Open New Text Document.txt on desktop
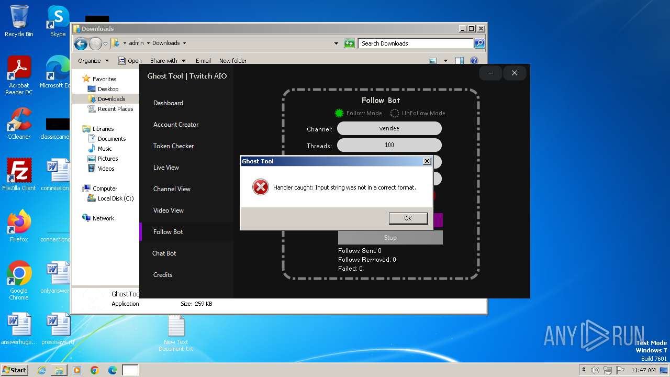670x377 pixels. point(176,333)
